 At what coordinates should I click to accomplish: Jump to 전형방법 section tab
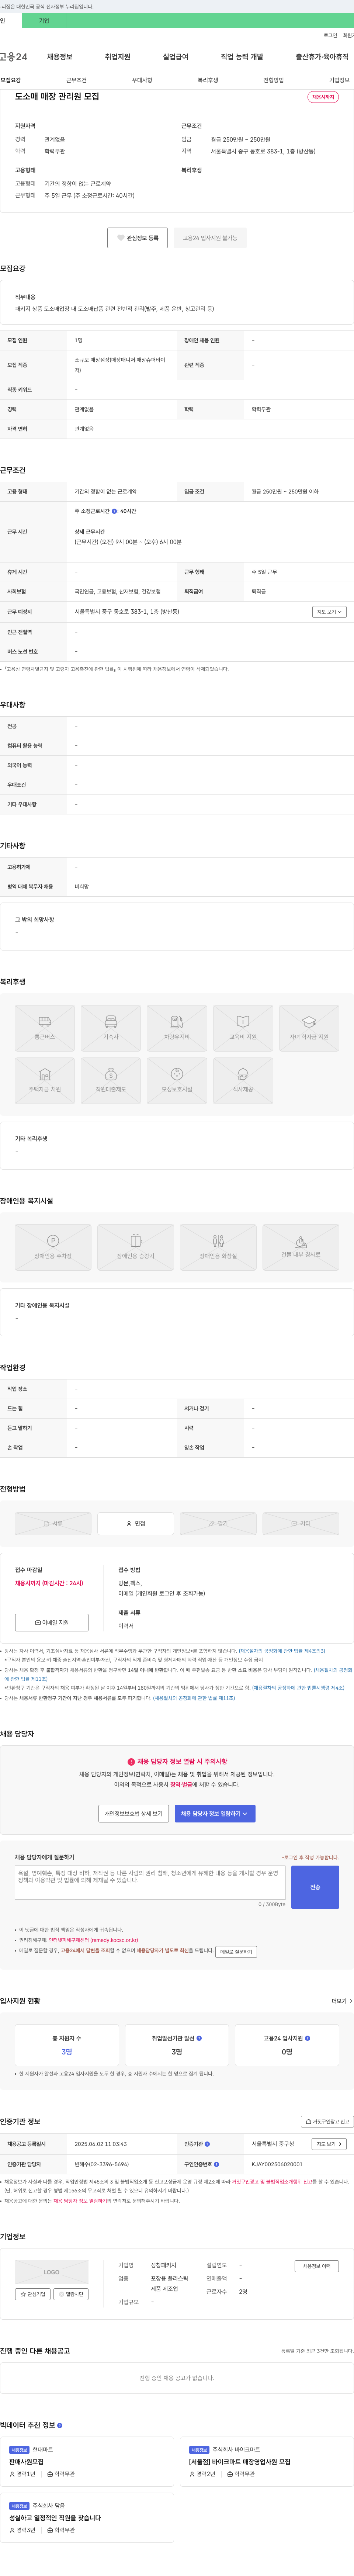point(273,80)
